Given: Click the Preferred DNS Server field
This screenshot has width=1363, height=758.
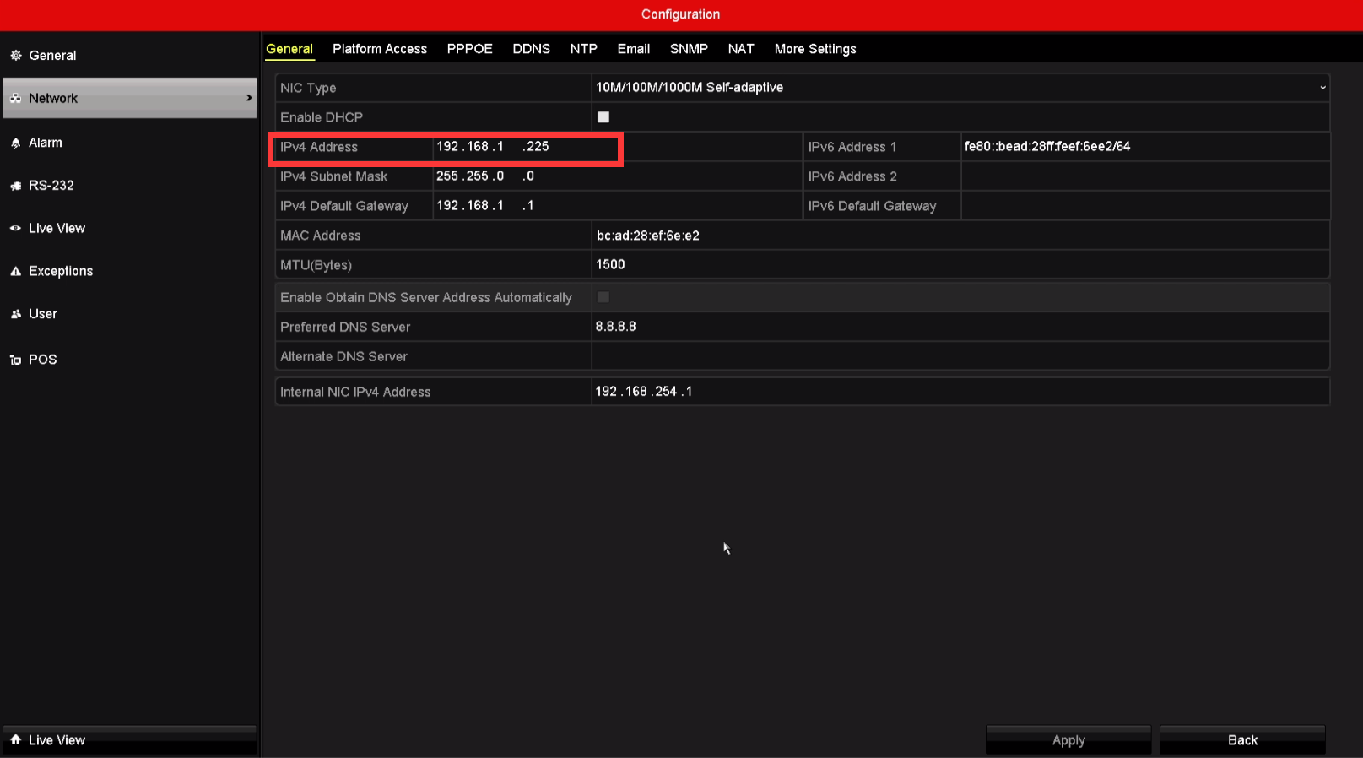Looking at the screenshot, I should 960,327.
